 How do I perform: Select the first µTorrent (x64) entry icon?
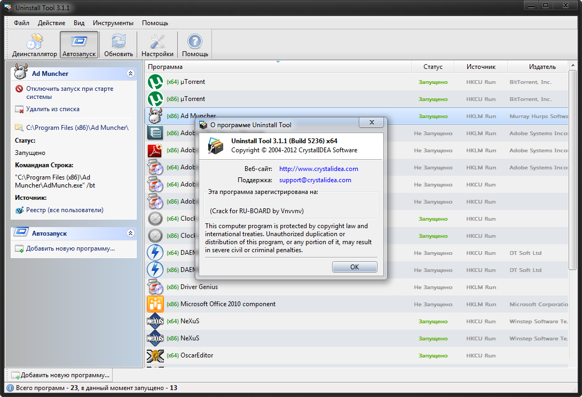pyautogui.click(x=155, y=82)
